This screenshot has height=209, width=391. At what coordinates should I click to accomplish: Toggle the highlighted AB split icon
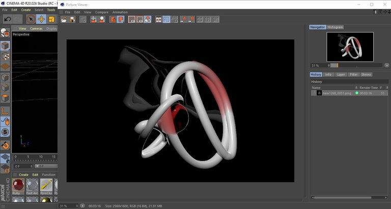tap(166, 19)
